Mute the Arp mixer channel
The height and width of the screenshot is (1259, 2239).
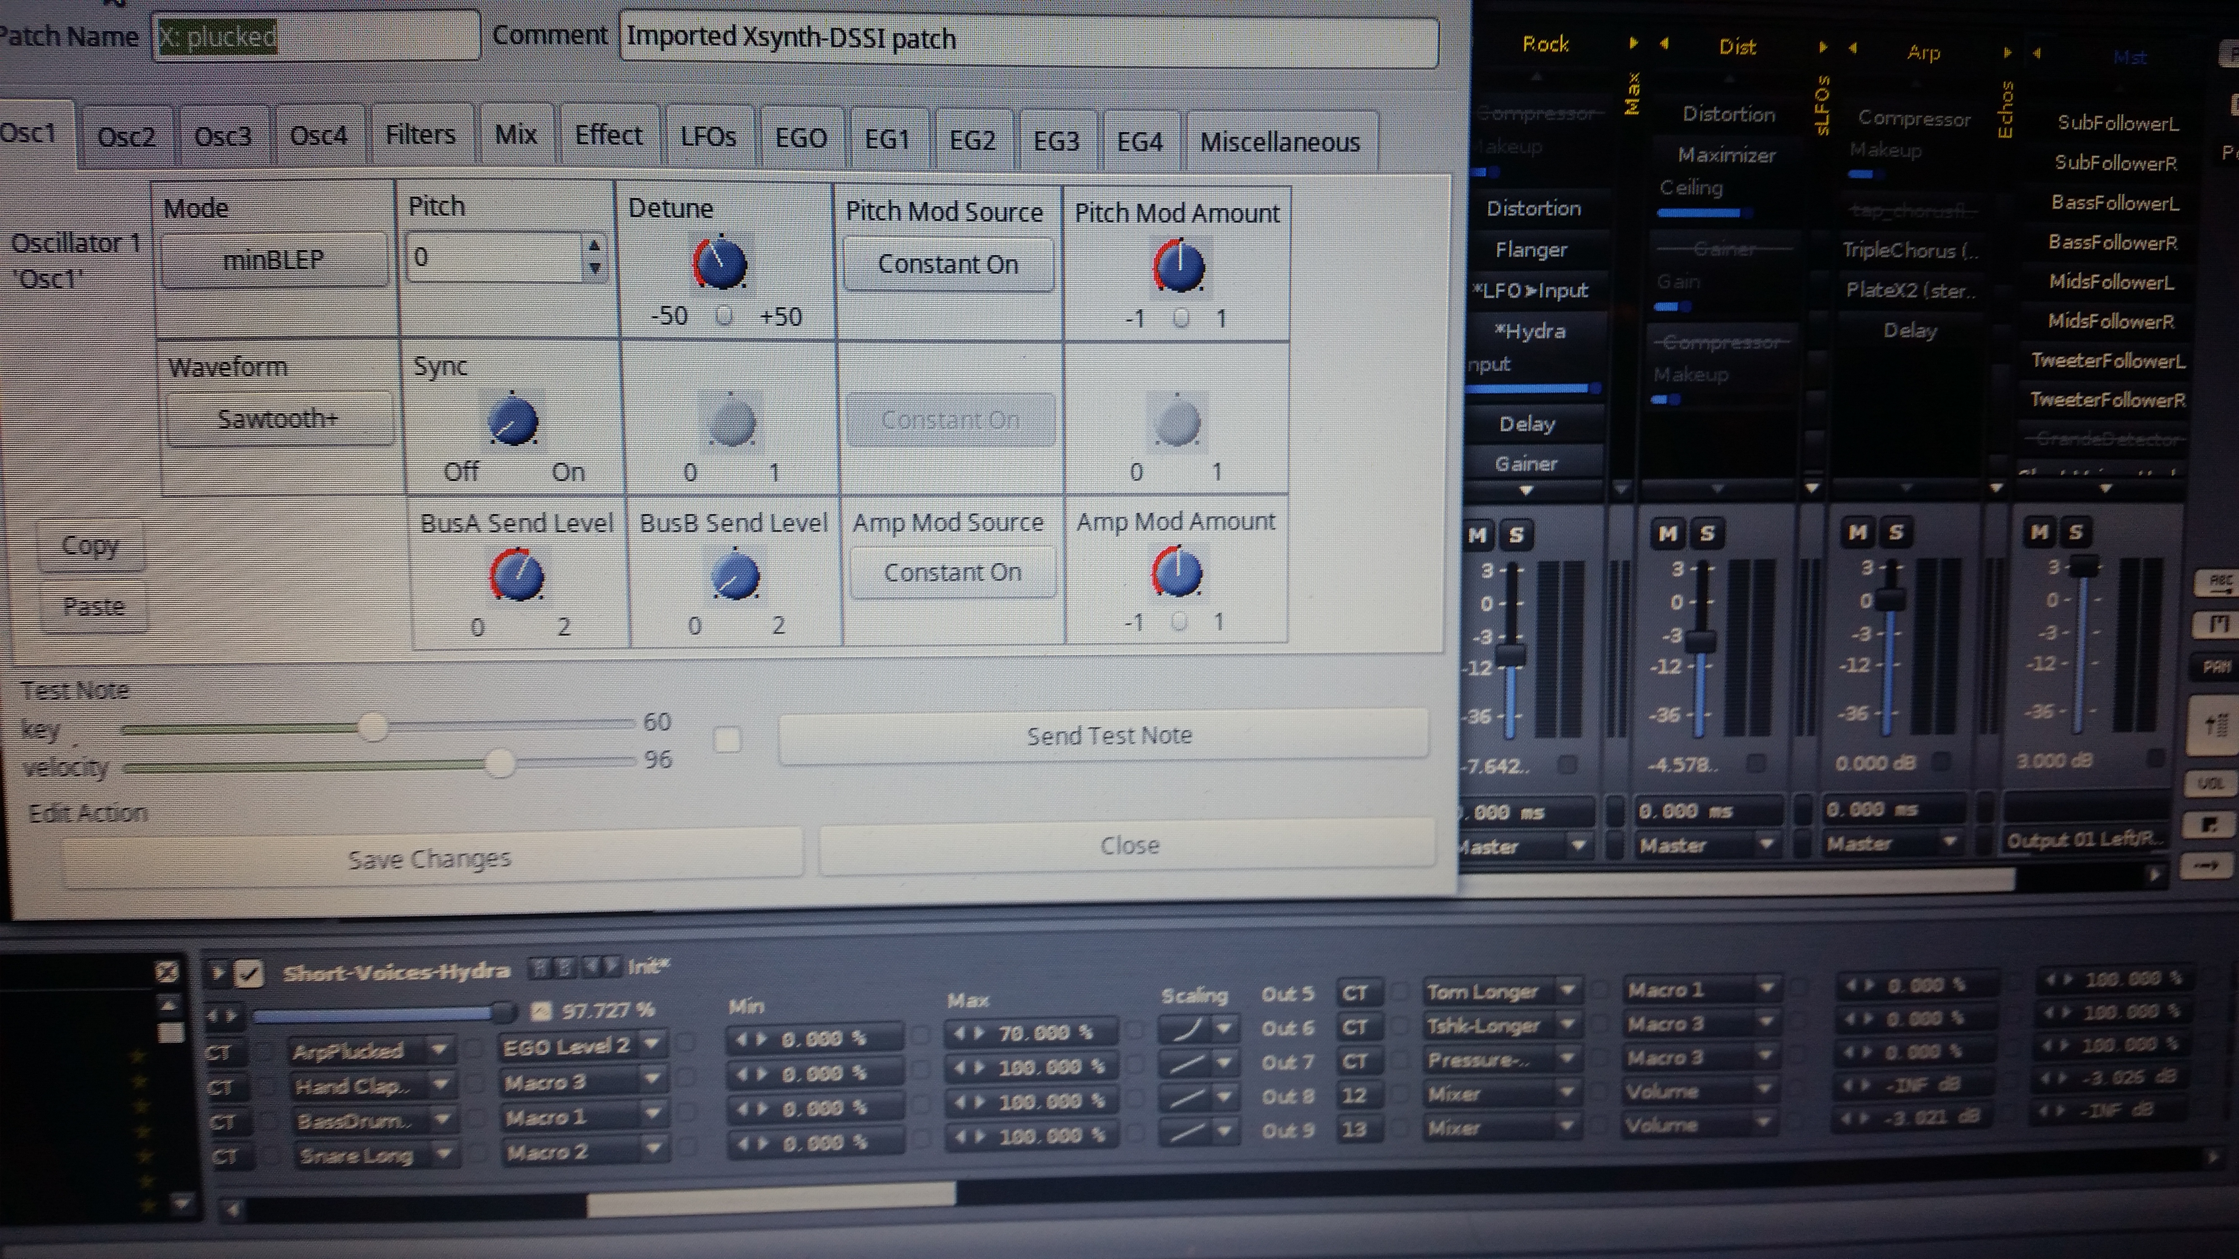point(1858,532)
